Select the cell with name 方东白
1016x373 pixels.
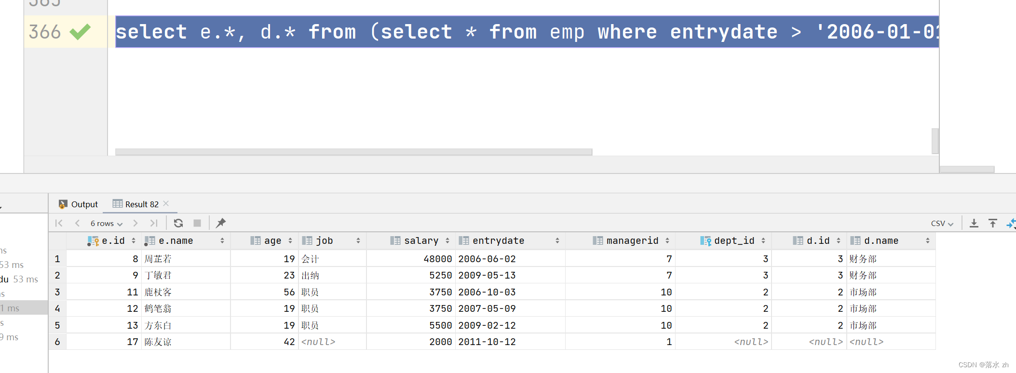pos(186,325)
